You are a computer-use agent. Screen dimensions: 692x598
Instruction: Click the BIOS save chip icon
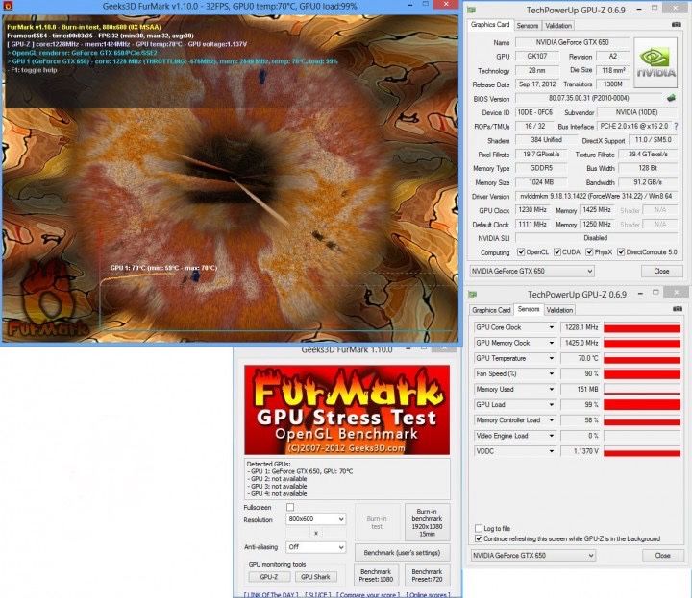click(x=671, y=98)
